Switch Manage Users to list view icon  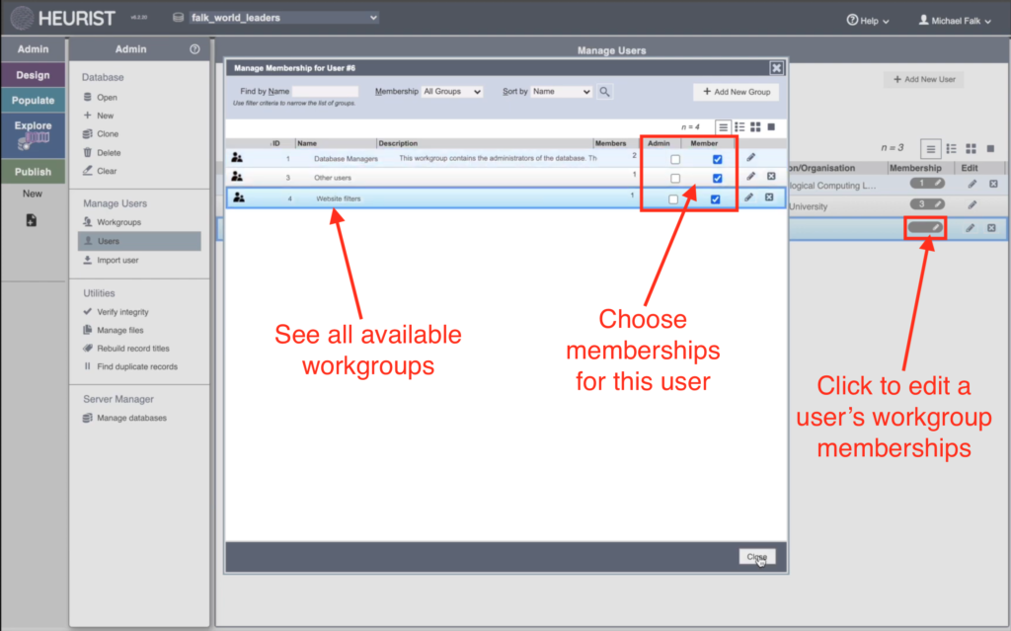coord(930,149)
